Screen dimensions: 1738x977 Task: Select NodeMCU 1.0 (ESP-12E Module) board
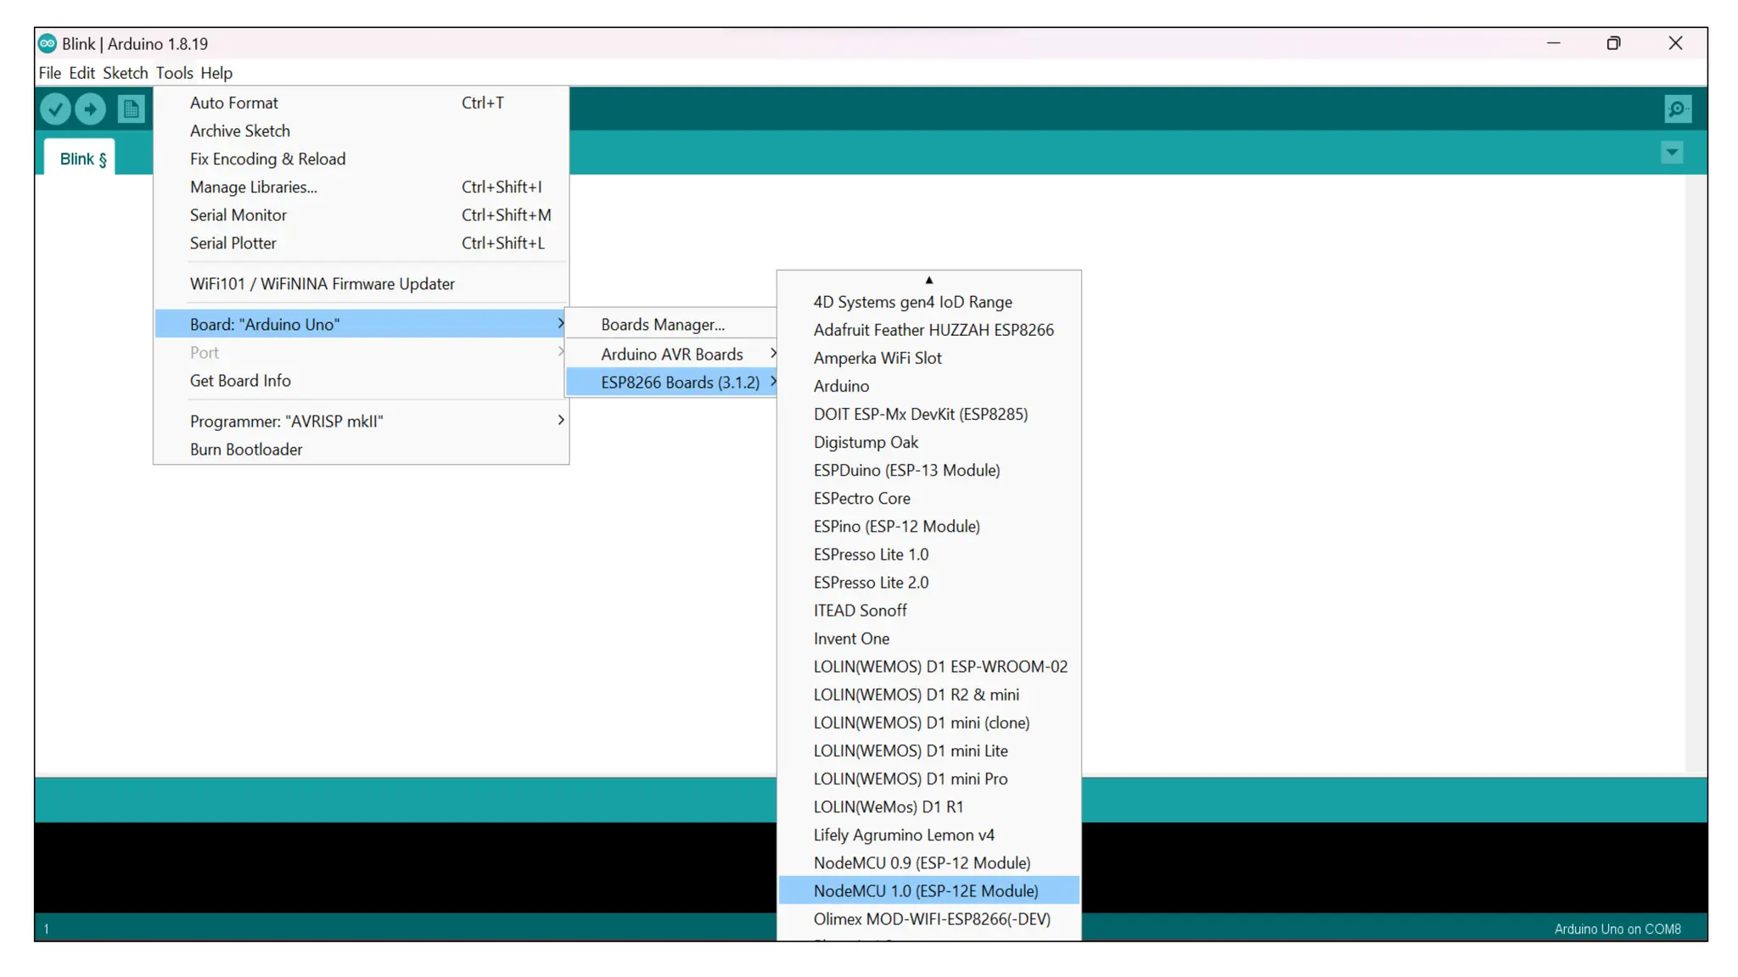(925, 890)
